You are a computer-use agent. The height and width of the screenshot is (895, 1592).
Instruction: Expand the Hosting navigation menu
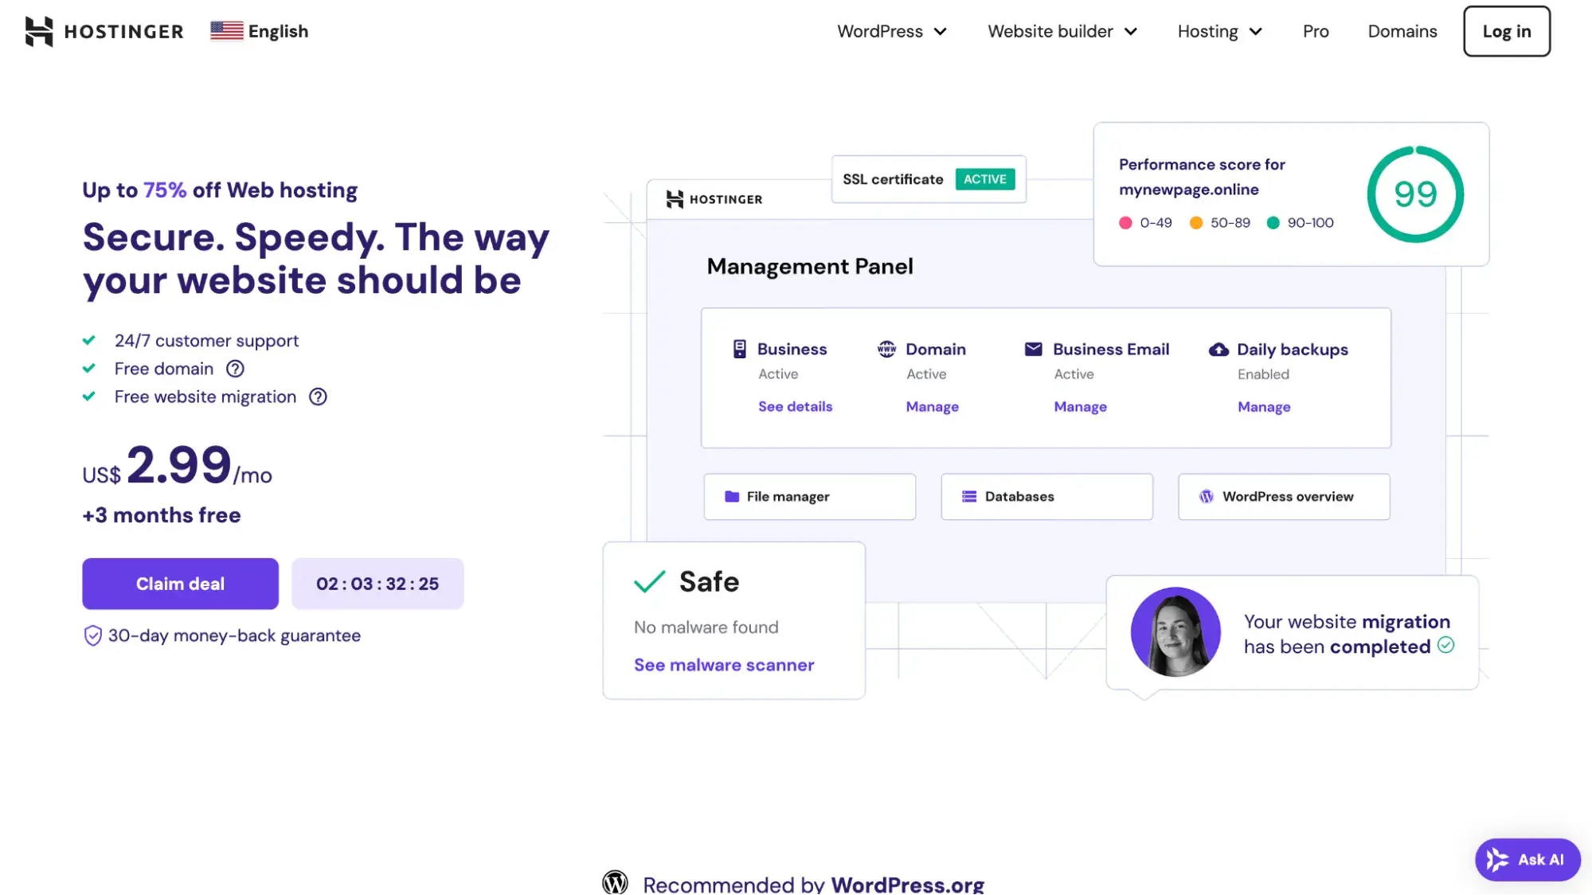pyautogui.click(x=1217, y=30)
